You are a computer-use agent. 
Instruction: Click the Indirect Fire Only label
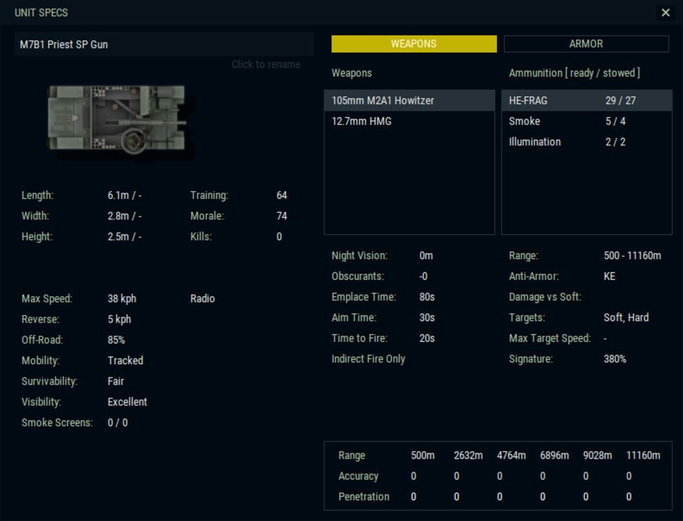[368, 359]
